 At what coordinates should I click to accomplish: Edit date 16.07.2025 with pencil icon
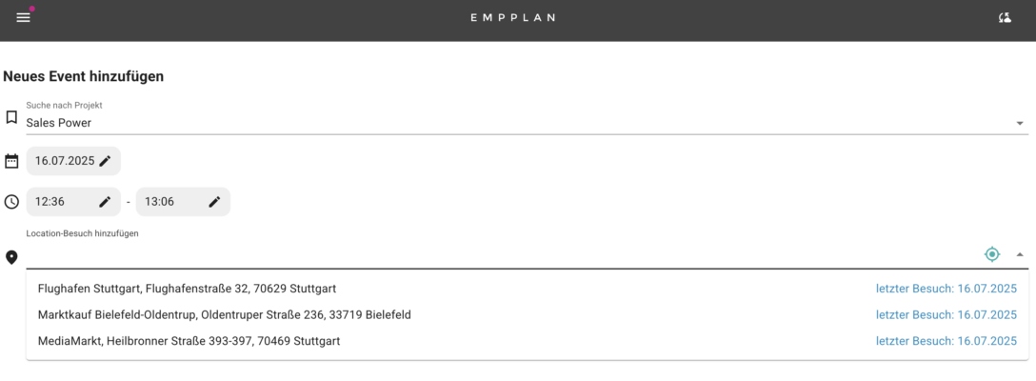point(105,161)
